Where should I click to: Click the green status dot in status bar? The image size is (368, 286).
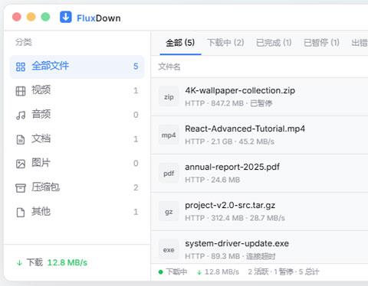click(161, 272)
